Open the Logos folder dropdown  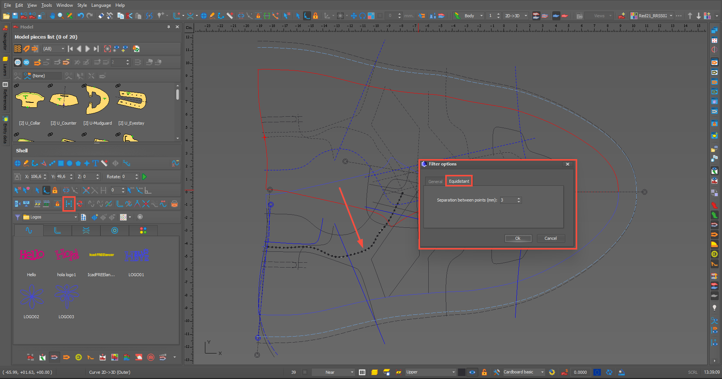click(x=76, y=217)
